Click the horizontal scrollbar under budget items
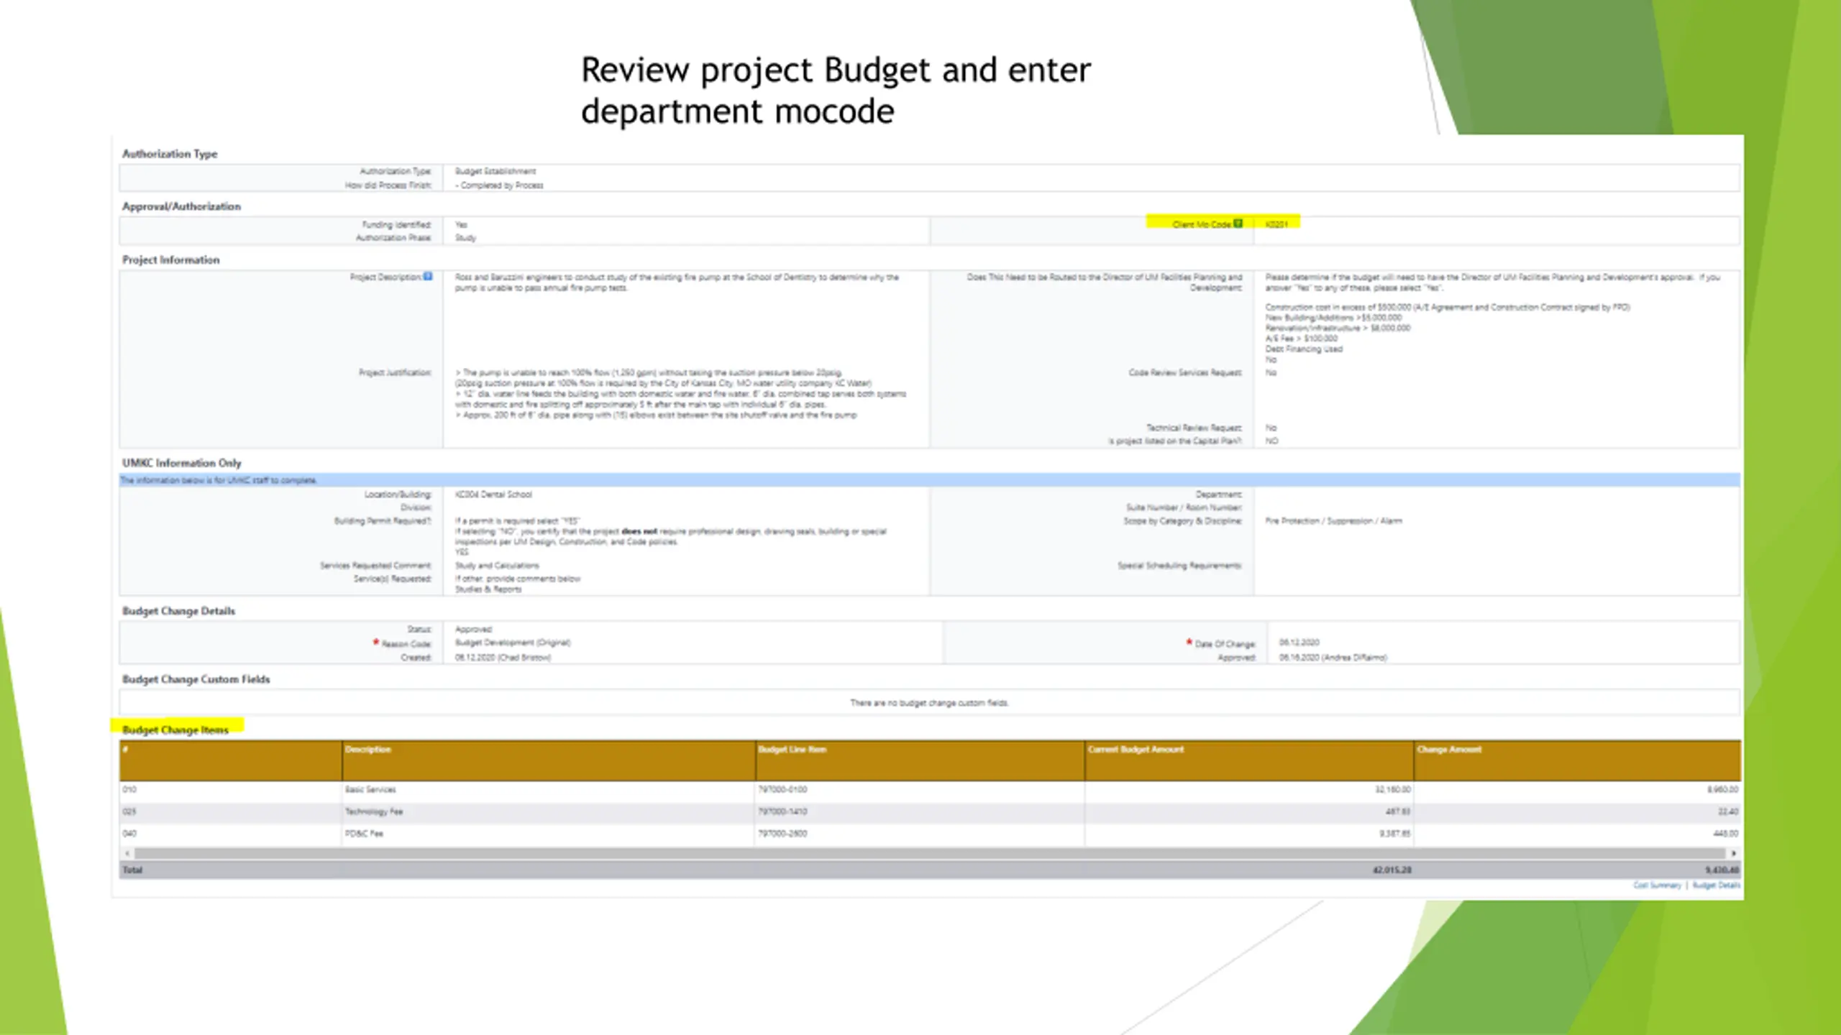 [928, 853]
